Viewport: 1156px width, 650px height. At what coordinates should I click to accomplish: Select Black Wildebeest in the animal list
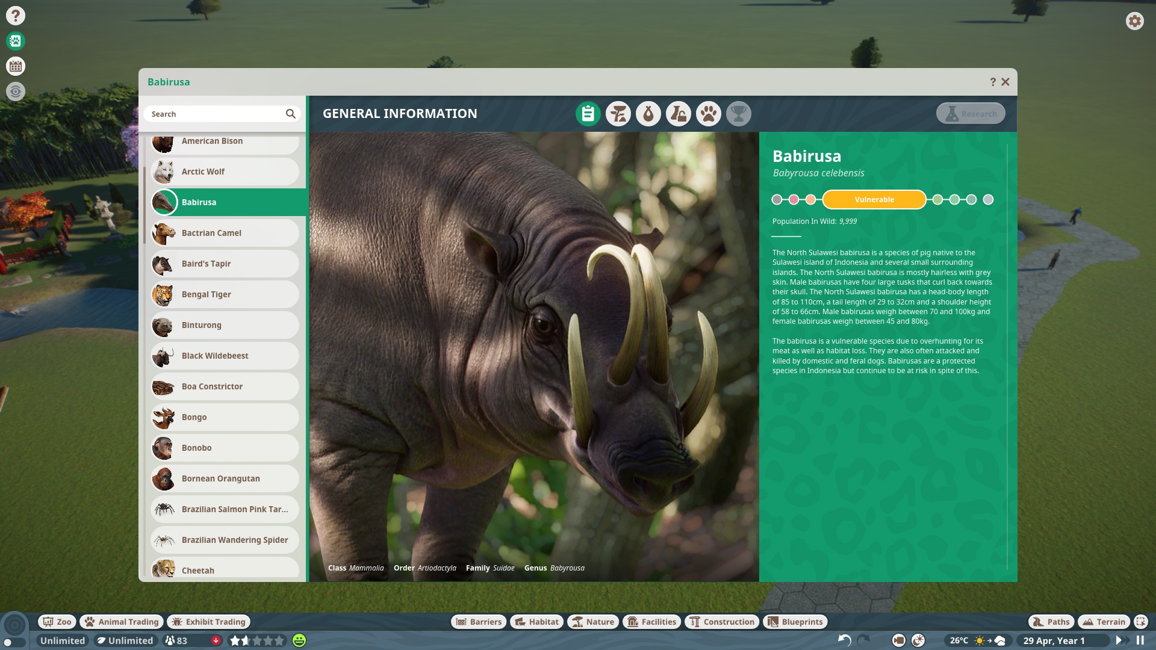[x=225, y=356]
